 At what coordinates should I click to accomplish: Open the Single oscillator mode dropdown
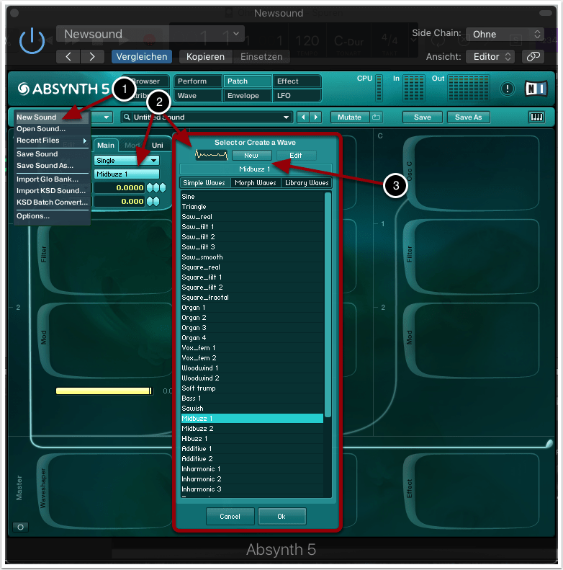point(127,160)
